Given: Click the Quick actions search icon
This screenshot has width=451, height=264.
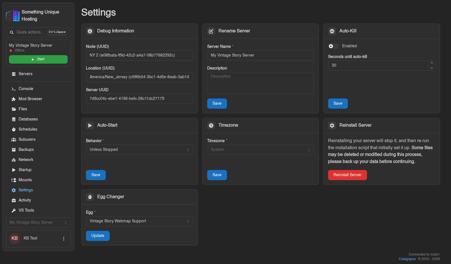Looking at the screenshot, I should (12, 32).
